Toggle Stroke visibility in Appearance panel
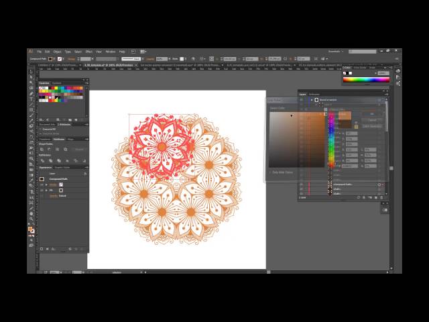The width and height of the screenshot is (429, 322). pos(42,185)
